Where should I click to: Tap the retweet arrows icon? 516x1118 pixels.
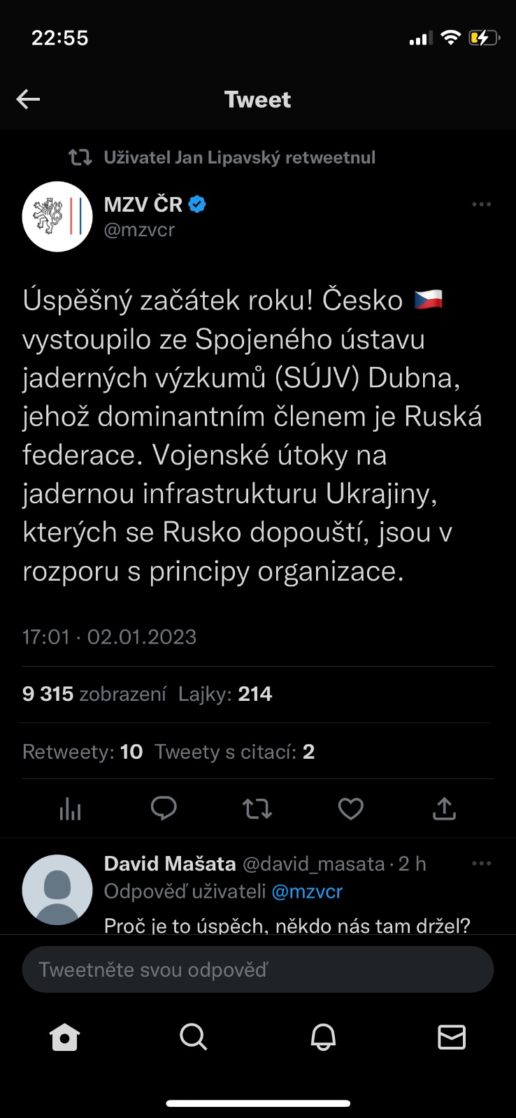click(x=257, y=809)
